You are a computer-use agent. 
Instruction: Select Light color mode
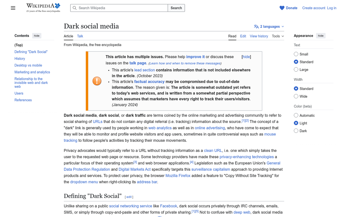tap(296, 123)
